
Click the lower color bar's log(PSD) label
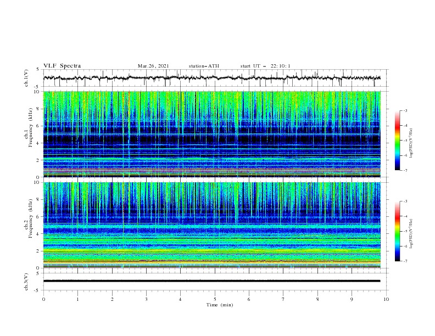[x=411, y=233]
